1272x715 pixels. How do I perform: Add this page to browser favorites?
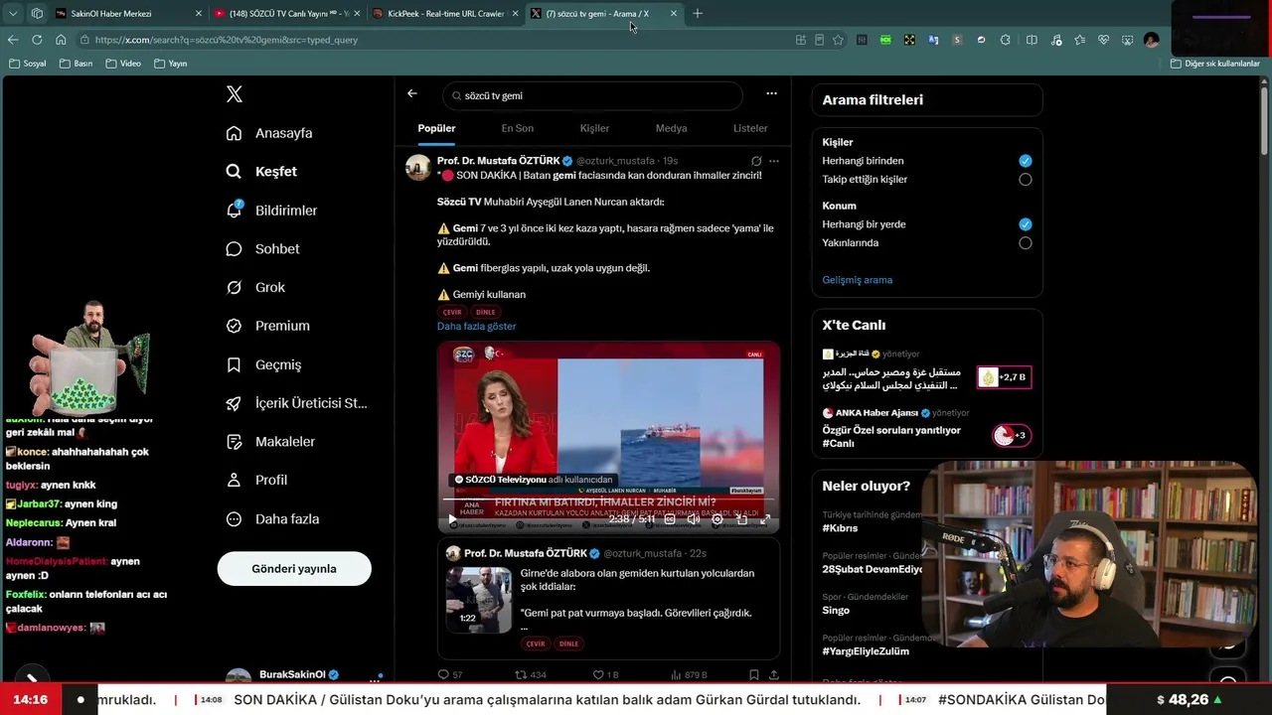pyautogui.click(x=839, y=40)
